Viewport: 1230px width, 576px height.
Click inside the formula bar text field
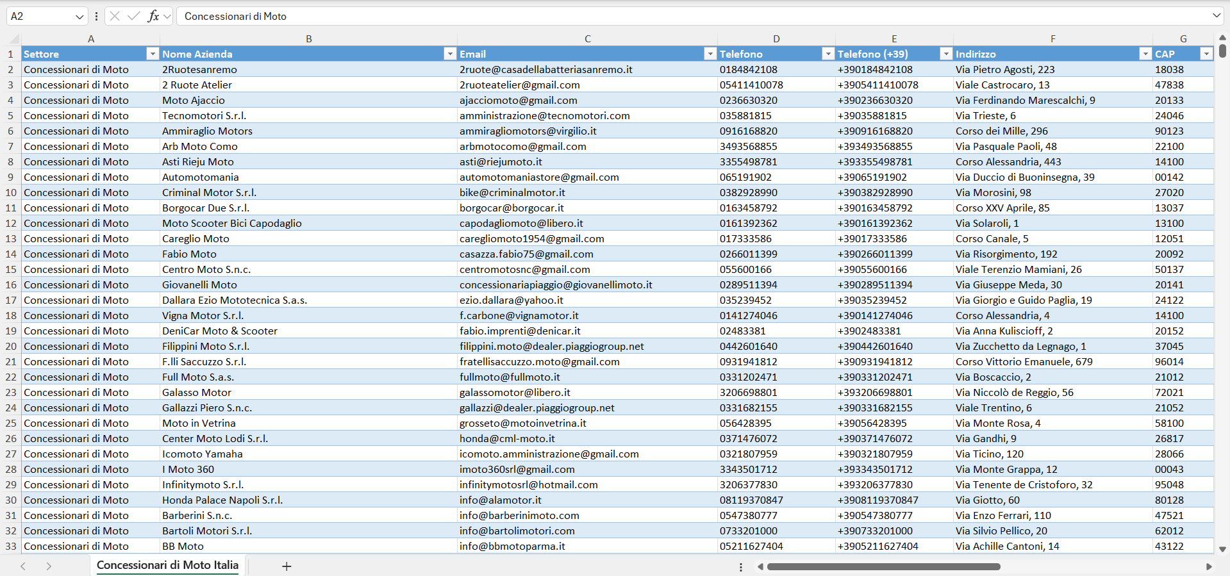click(x=641, y=16)
